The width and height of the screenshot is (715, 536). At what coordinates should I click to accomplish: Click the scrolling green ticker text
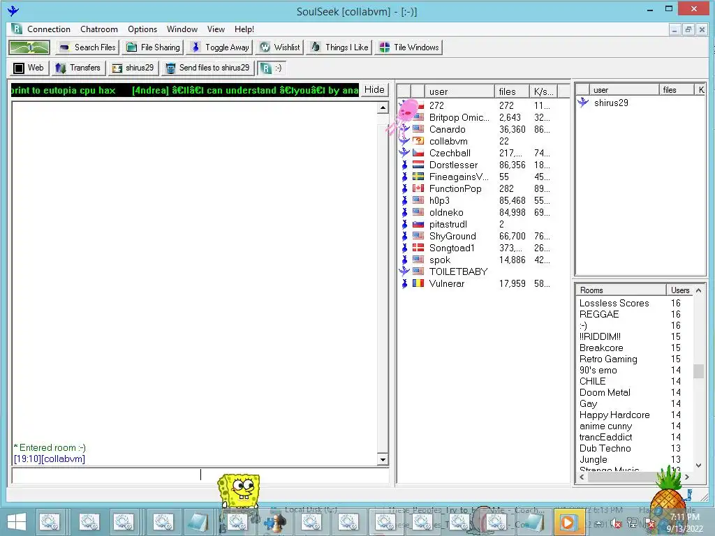click(x=184, y=90)
